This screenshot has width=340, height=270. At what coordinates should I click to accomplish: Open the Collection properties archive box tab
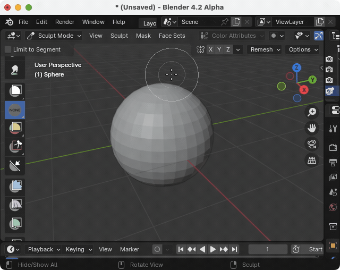pos(333,226)
